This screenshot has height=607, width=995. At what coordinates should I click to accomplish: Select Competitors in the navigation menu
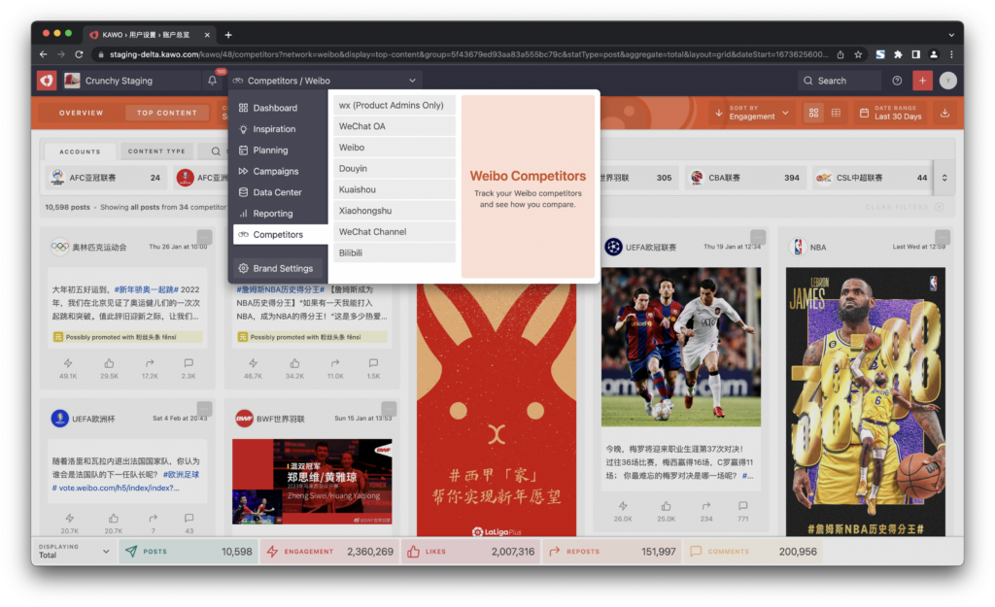pyautogui.click(x=280, y=235)
